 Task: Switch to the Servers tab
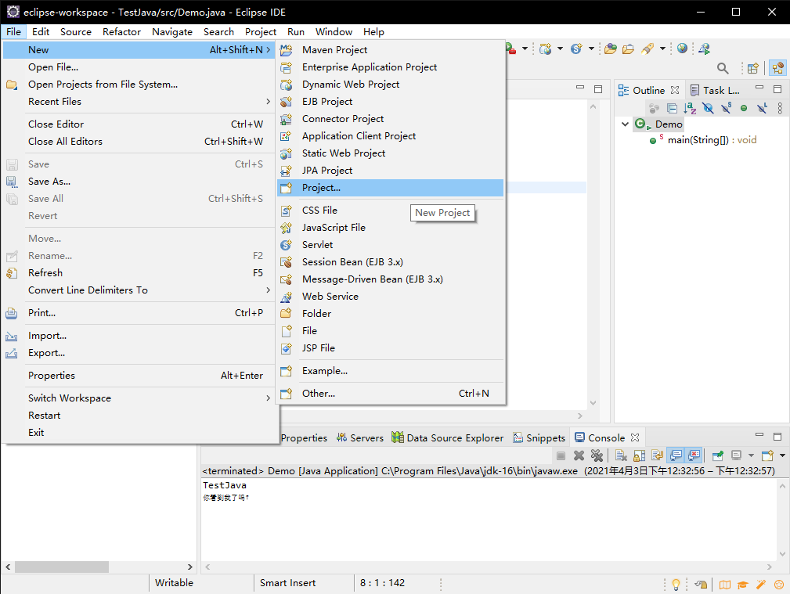(x=360, y=437)
